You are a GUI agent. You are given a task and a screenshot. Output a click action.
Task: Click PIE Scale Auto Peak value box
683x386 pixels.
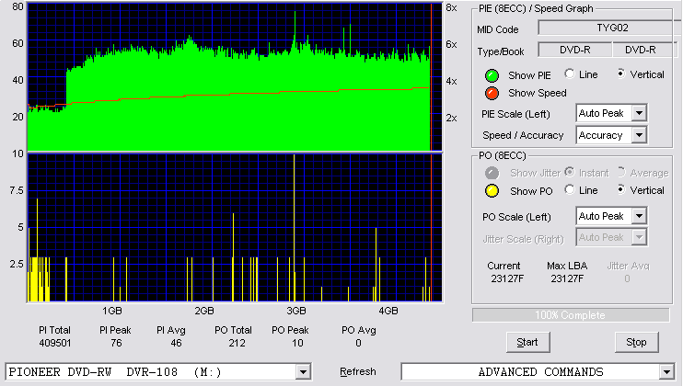click(604, 113)
